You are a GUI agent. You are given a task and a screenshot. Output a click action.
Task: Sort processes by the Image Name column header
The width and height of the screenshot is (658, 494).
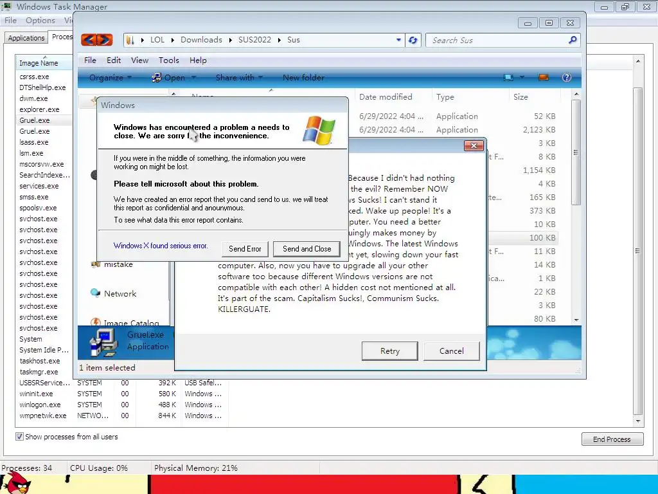[x=44, y=62]
